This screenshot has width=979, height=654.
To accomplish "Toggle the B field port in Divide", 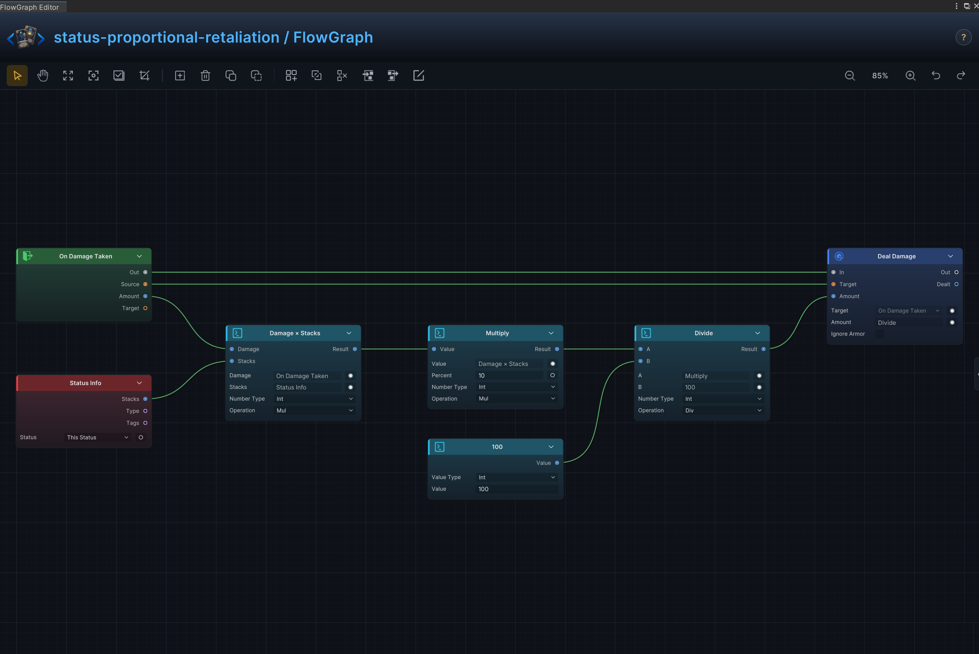I will tap(759, 387).
